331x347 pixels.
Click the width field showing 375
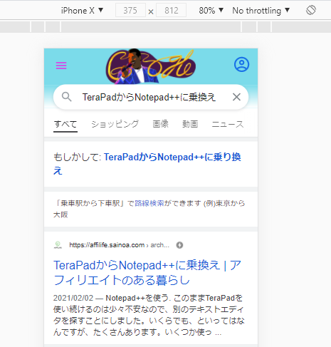point(130,11)
